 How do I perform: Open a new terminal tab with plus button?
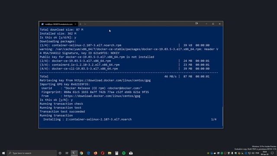pyautogui.click(x=81, y=24)
